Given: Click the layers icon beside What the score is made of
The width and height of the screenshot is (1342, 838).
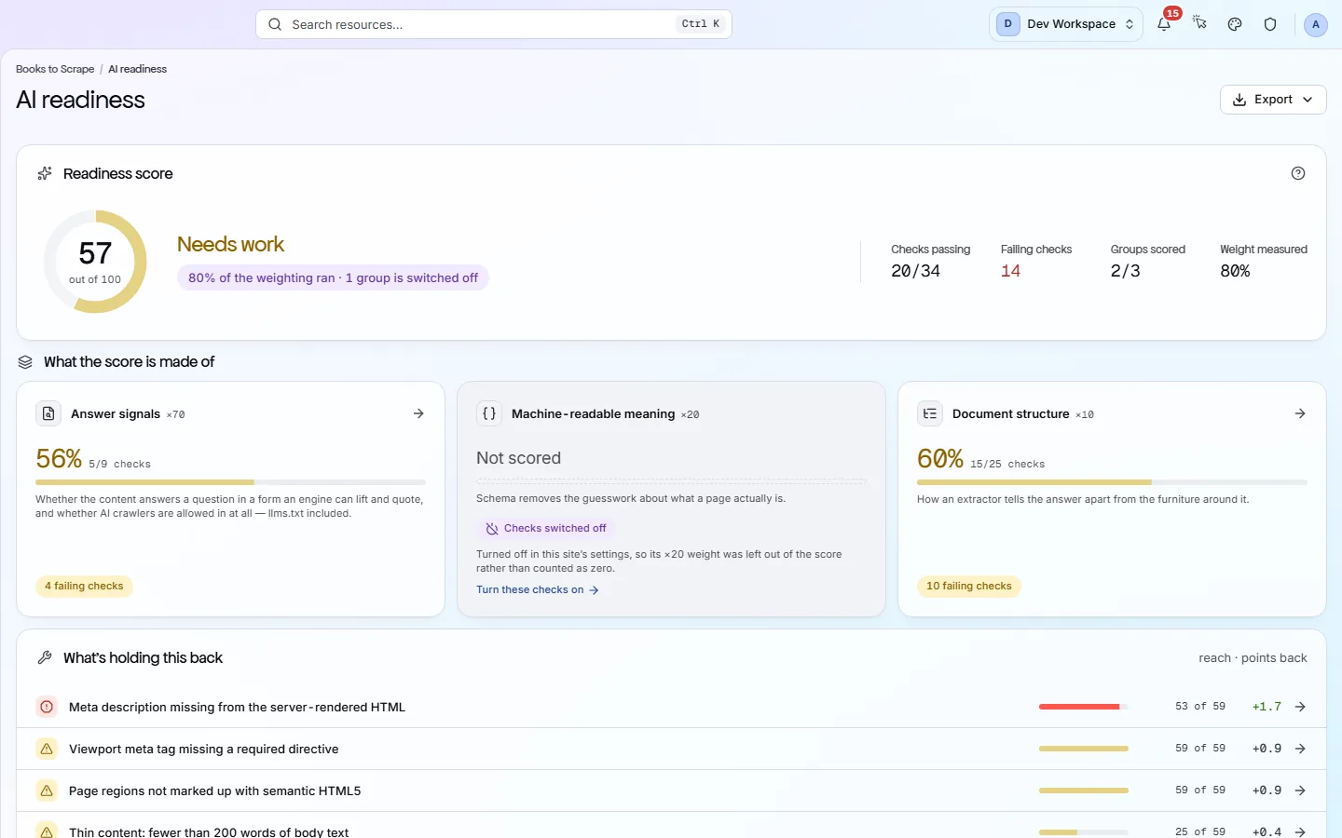Looking at the screenshot, I should point(25,362).
